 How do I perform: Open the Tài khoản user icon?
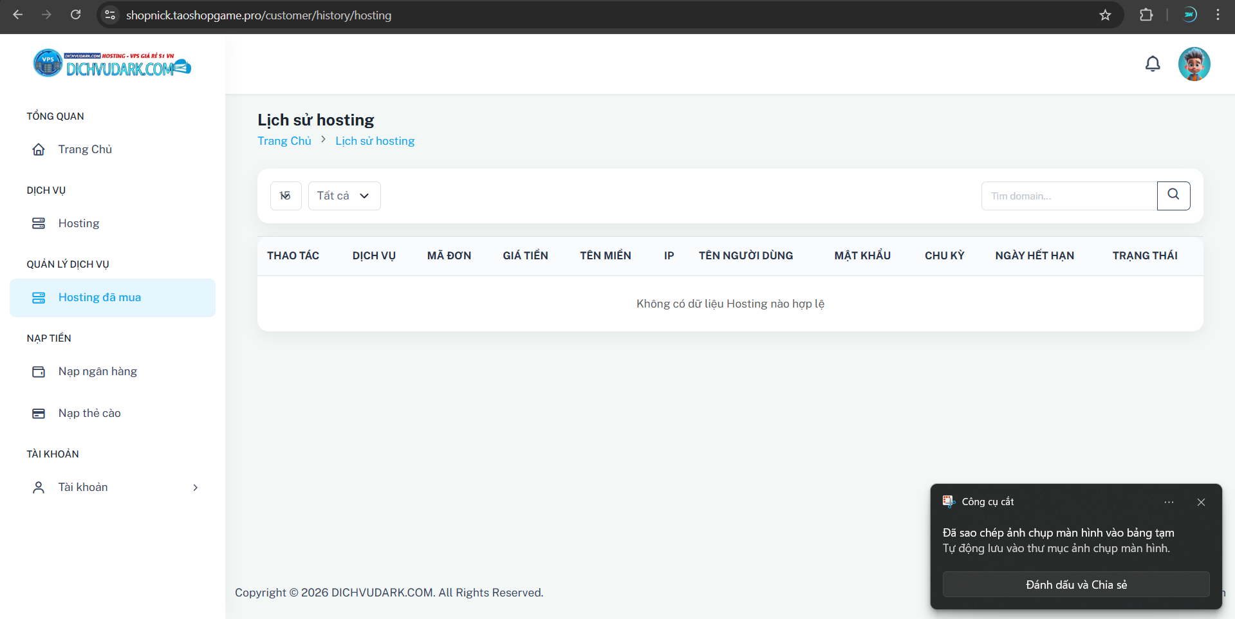[38, 487]
